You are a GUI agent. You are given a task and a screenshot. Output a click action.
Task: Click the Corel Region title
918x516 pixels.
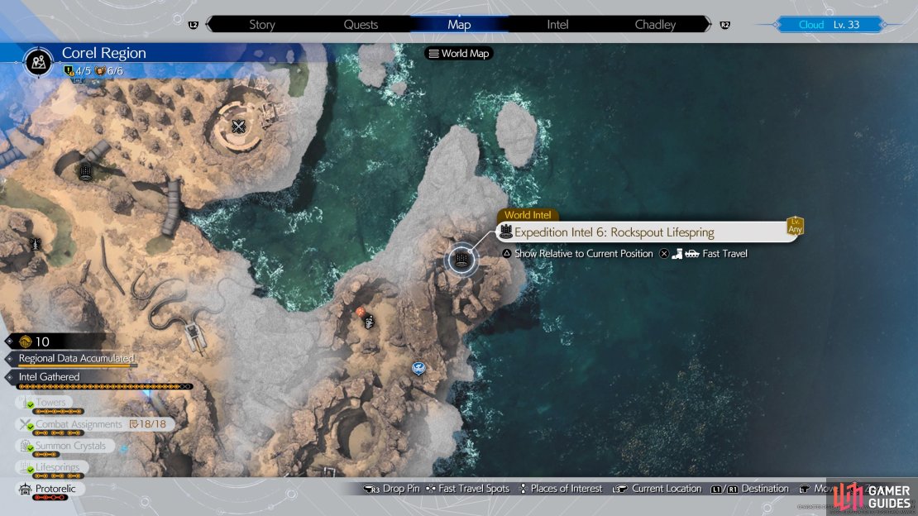click(x=103, y=53)
